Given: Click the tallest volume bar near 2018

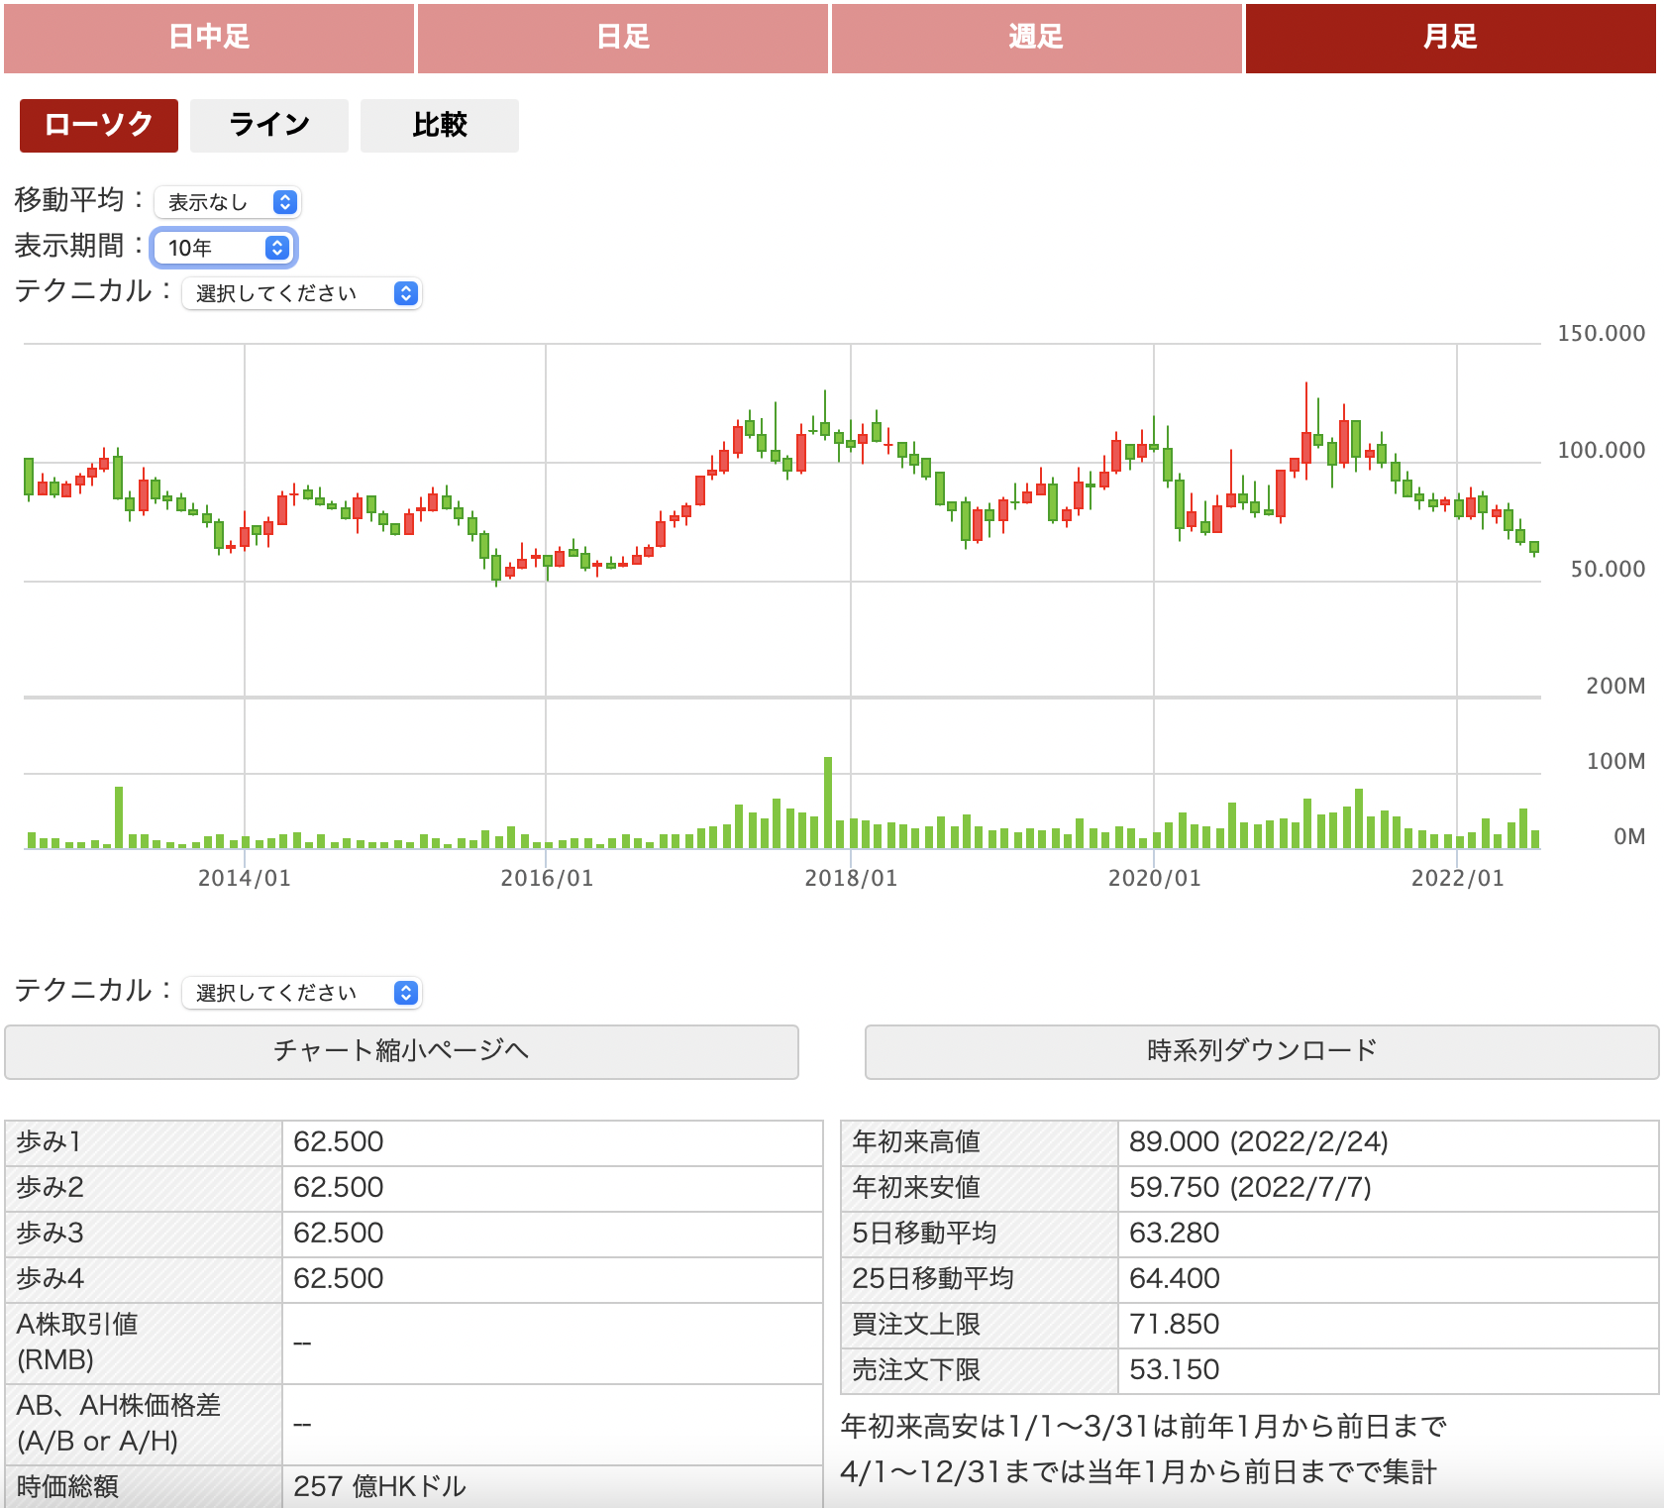Looking at the screenshot, I should coord(828,803).
